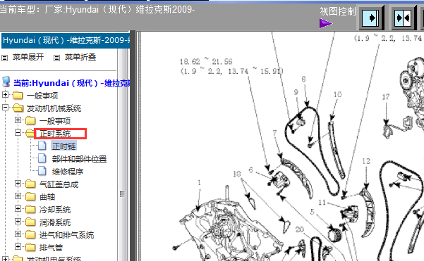Click the tree panel vertical scrollbar grip
The height and width of the screenshot is (261, 424).
pyautogui.click(x=122, y=194)
